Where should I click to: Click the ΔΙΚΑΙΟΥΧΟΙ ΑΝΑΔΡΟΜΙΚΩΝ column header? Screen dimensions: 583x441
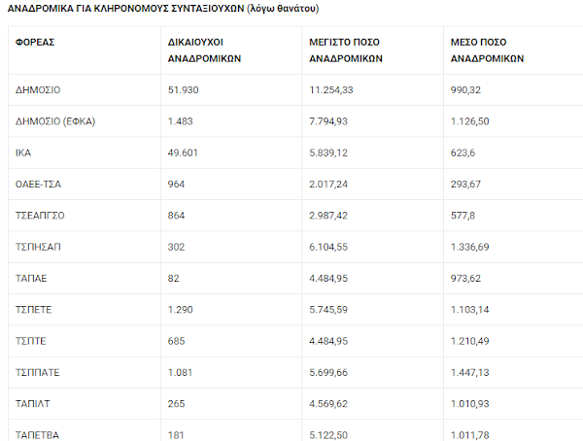point(204,51)
